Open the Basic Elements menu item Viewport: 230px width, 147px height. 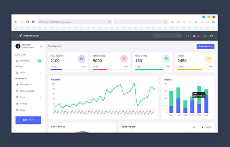click(x=28, y=91)
